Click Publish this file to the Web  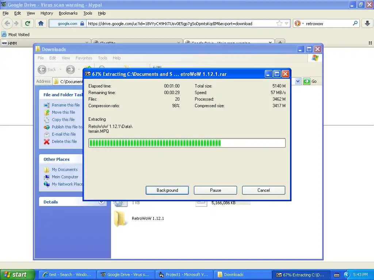click(x=67, y=127)
